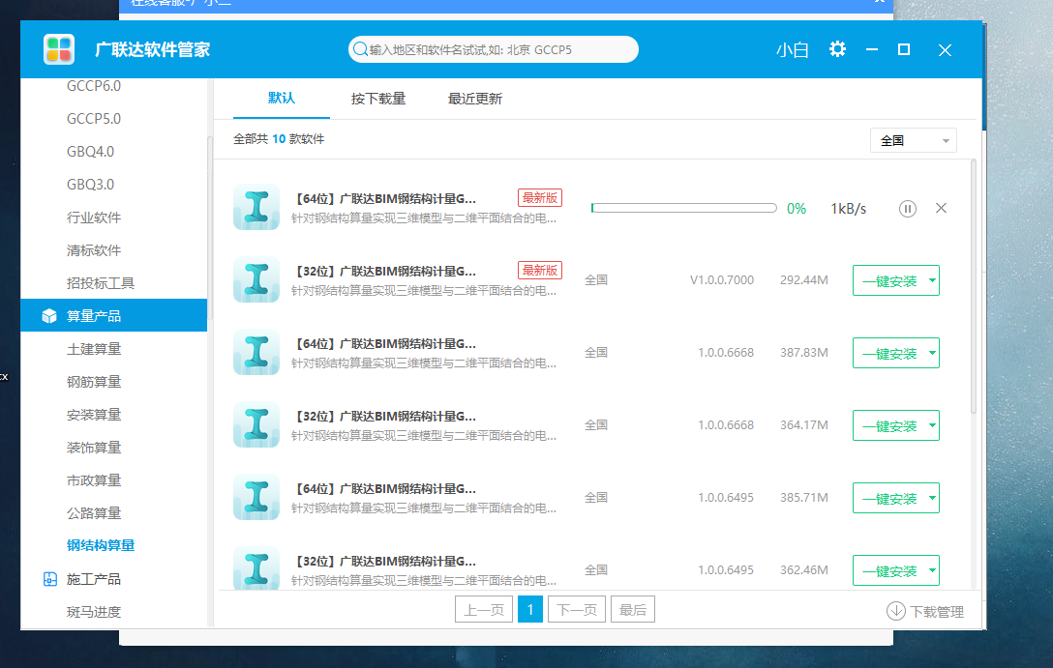Click the 广联达软件管家 colorful logo icon
The width and height of the screenshot is (1053, 668).
coord(59,49)
